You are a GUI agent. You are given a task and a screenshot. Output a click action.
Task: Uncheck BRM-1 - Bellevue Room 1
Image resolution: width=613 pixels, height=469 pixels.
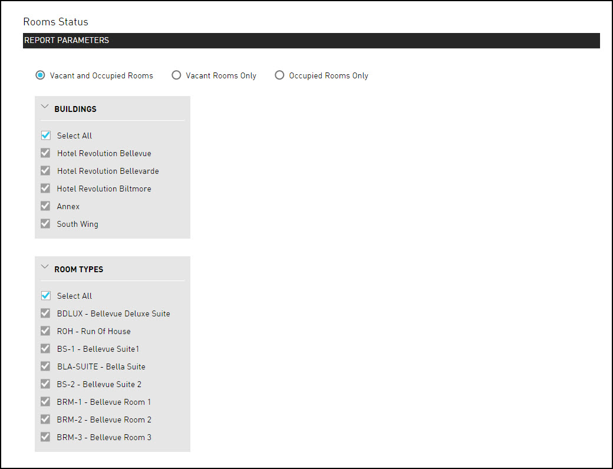(x=45, y=401)
